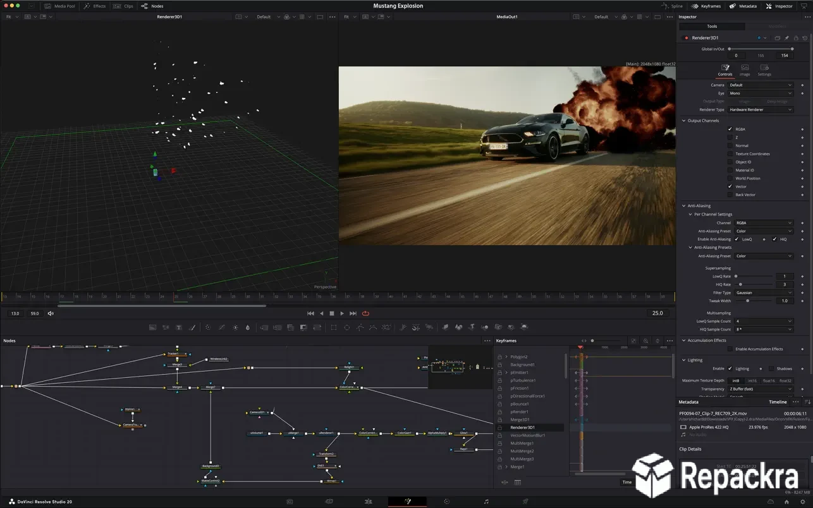Open the Eye Mono dropdown
The image size is (813, 508).
760,93
